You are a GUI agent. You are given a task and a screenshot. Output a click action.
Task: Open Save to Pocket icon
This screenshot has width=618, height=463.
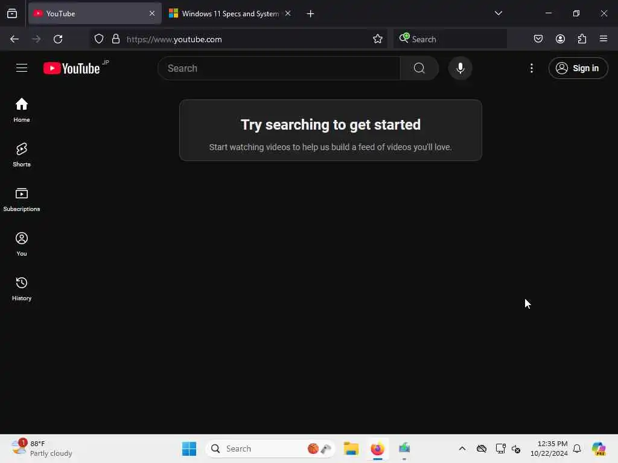538,39
